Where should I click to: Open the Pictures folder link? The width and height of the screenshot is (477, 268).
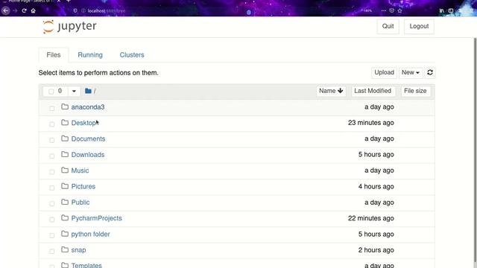pos(83,186)
